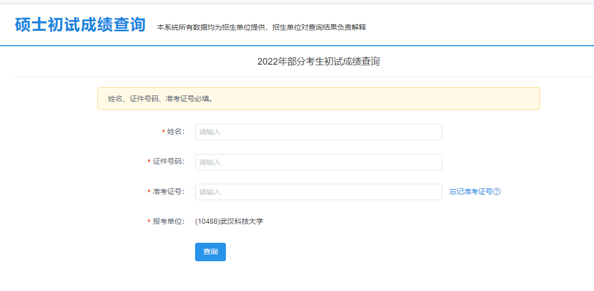Click the yellow required-fields notice banner
The width and height of the screenshot is (594, 291).
318,99
